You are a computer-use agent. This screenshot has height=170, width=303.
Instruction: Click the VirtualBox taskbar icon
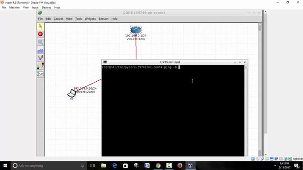[190, 166]
